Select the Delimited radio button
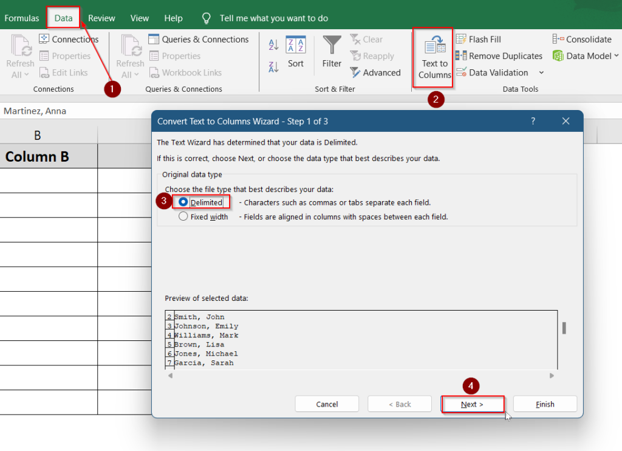The height and width of the screenshot is (451, 622). tap(183, 202)
